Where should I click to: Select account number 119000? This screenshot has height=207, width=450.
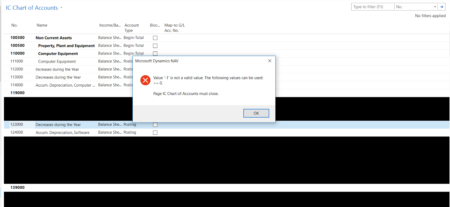(x=17, y=93)
